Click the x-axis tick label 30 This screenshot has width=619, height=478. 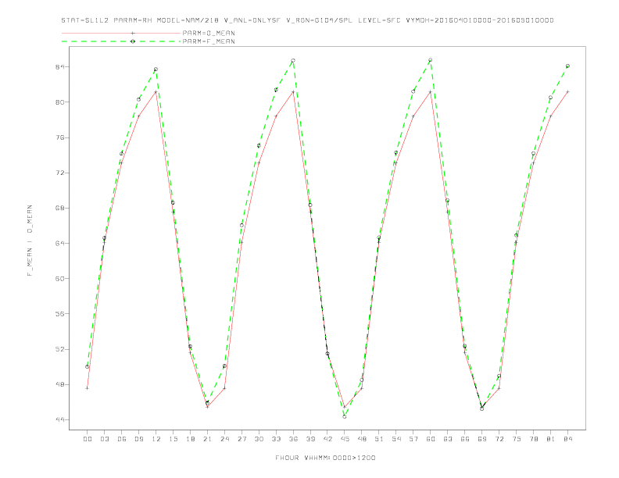pyautogui.click(x=259, y=439)
